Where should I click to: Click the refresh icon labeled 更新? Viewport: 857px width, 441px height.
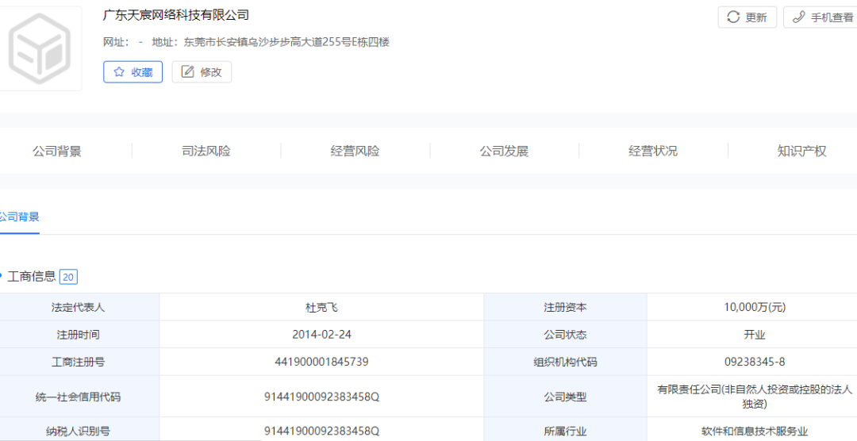732,17
